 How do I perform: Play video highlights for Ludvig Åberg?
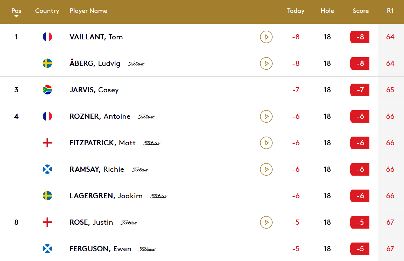(266, 63)
